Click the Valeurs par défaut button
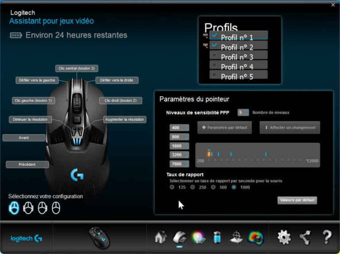This screenshot has width=340, height=254. click(x=297, y=200)
